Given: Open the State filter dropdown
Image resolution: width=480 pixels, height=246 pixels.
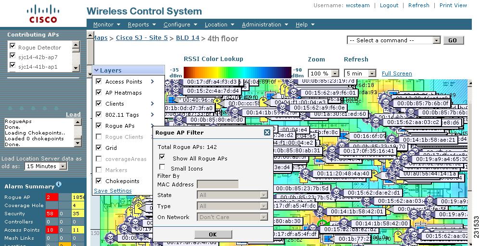Looking at the screenshot, I should click(x=232, y=195).
